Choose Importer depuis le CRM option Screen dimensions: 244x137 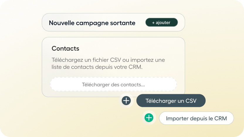(196, 118)
